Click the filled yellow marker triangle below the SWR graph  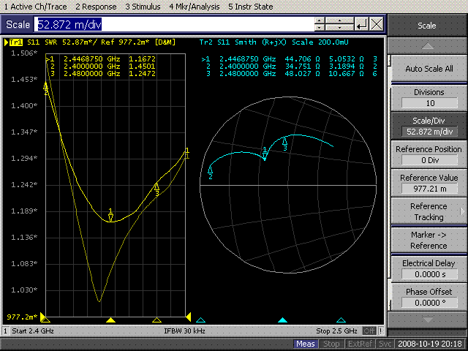click(x=110, y=320)
